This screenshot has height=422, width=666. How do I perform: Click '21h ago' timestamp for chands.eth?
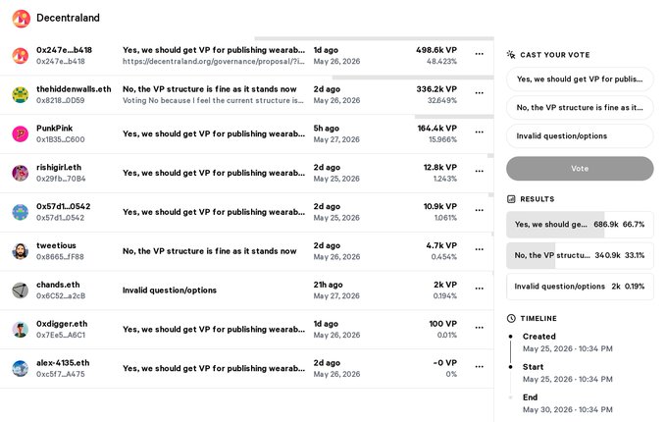pos(328,285)
